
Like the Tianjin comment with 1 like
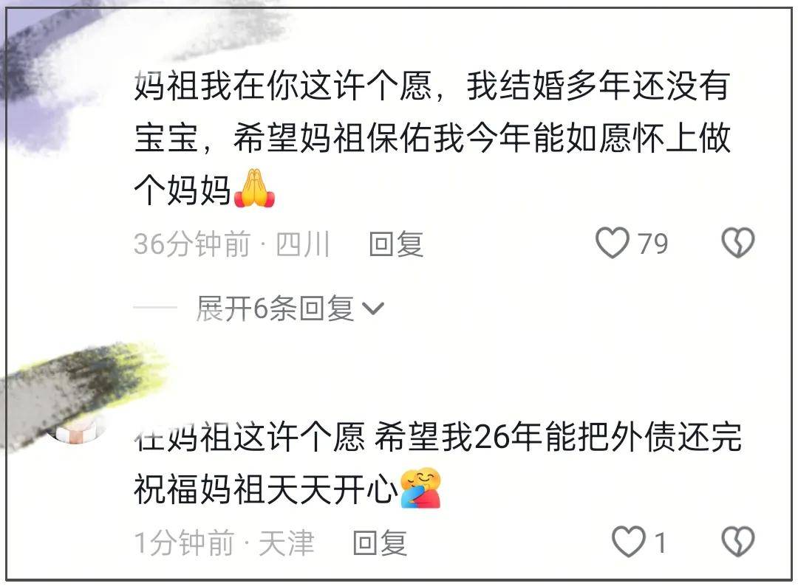pyautogui.click(x=628, y=541)
